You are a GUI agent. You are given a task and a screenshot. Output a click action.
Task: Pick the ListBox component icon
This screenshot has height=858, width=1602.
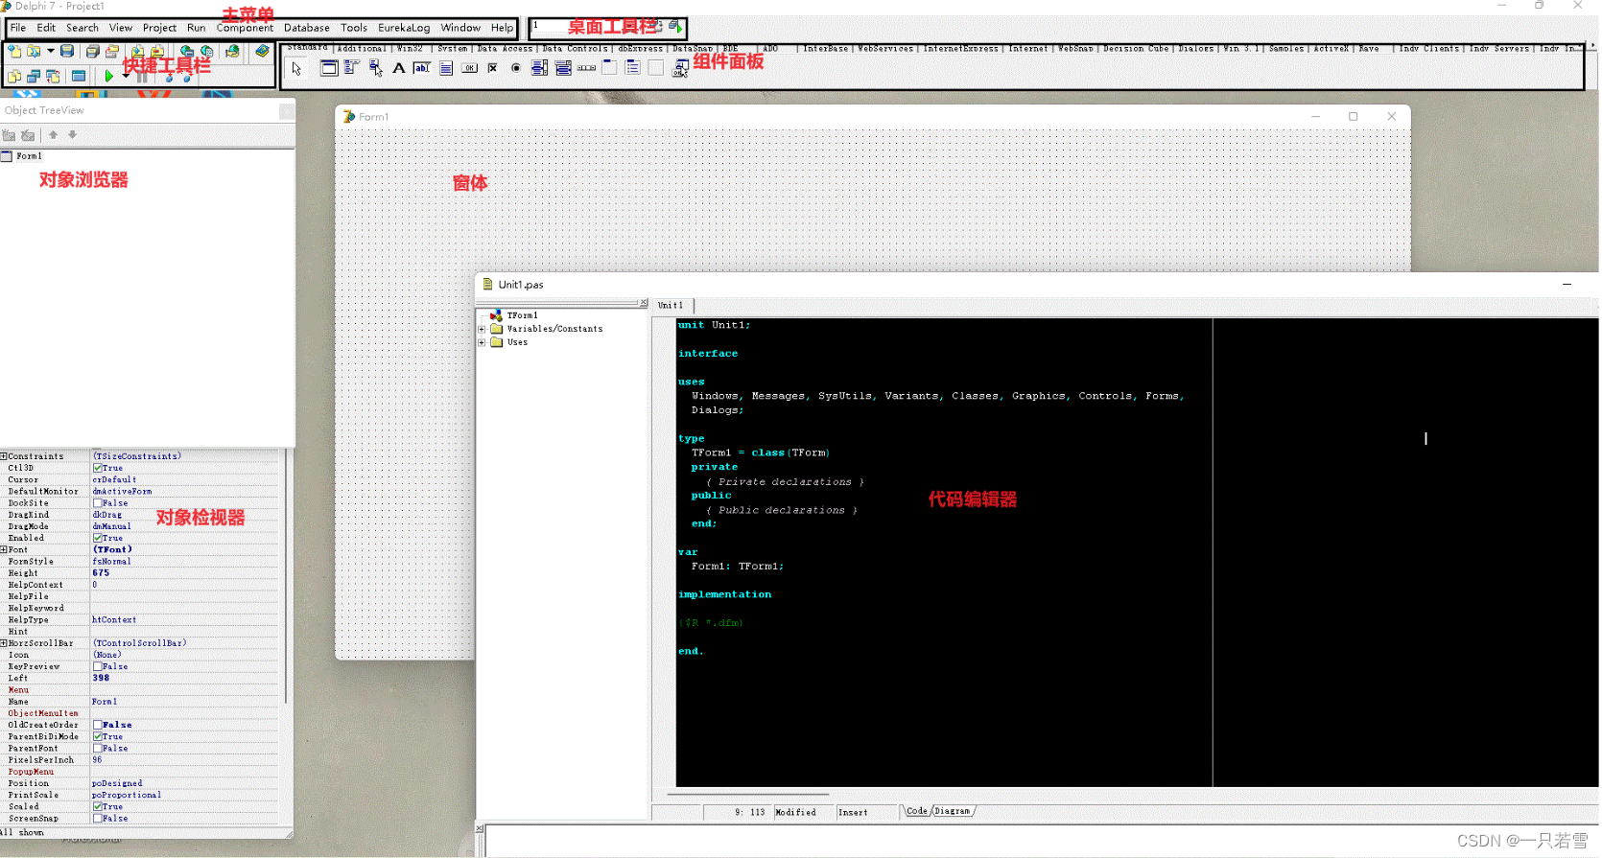(539, 68)
